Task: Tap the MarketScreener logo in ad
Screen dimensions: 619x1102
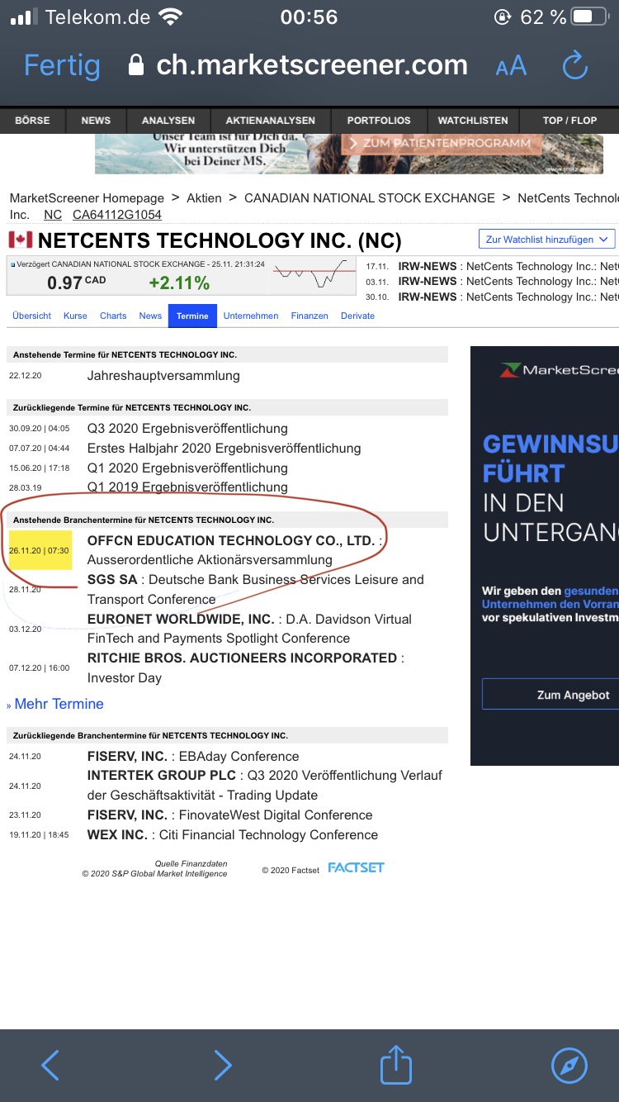Action: point(559,370)
